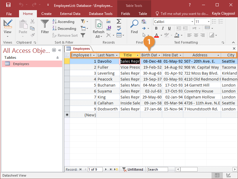Open the Filter tool

click(45, 27)
